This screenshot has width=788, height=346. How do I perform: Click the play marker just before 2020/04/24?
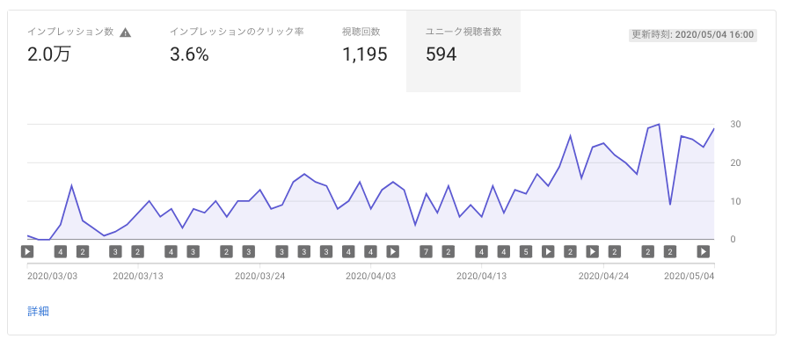tap(593, 251)
